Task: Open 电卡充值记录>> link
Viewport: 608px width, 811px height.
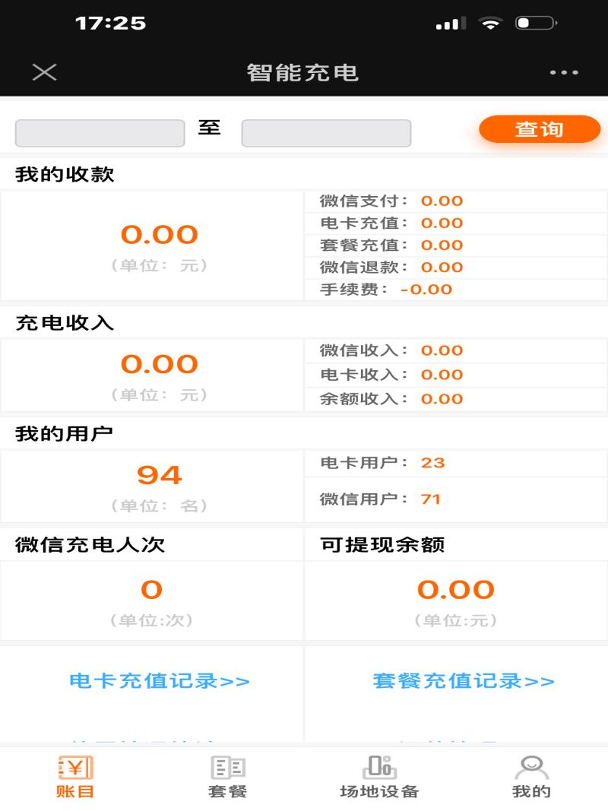Action: tap(160, 681)
